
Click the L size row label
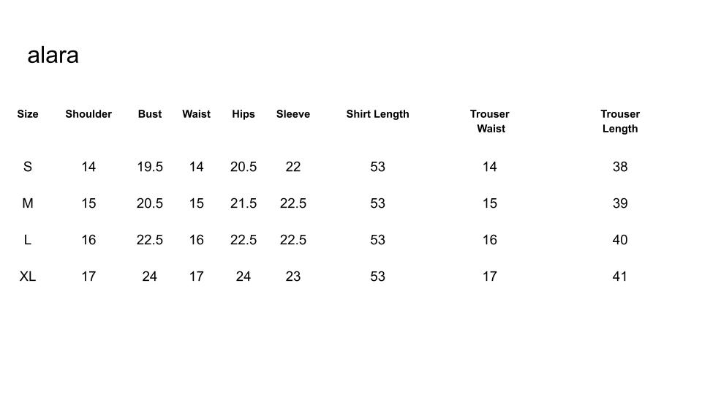[x=28, y=240]
